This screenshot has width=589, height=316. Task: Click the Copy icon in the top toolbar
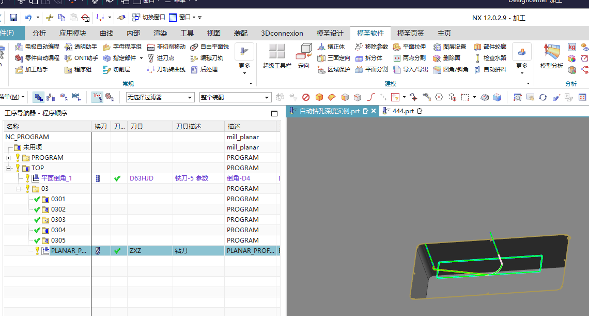coord(61,18)
